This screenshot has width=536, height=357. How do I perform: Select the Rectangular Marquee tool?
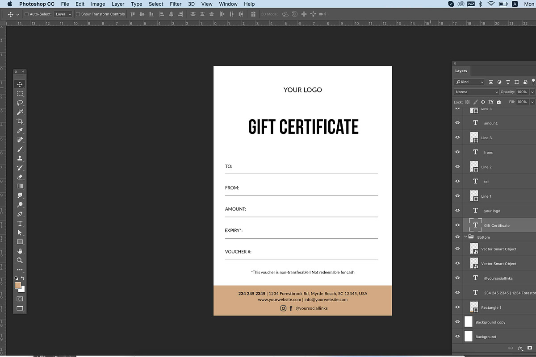20,94
